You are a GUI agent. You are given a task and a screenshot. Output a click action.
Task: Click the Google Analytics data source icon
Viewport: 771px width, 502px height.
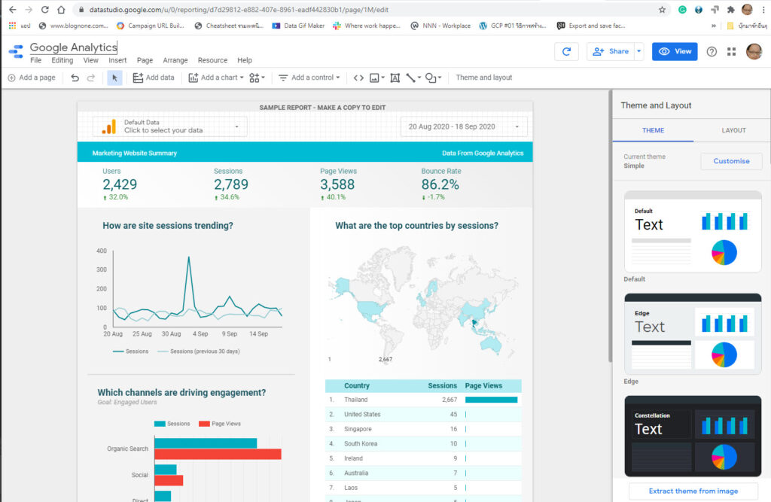click(x=109, y=126)
